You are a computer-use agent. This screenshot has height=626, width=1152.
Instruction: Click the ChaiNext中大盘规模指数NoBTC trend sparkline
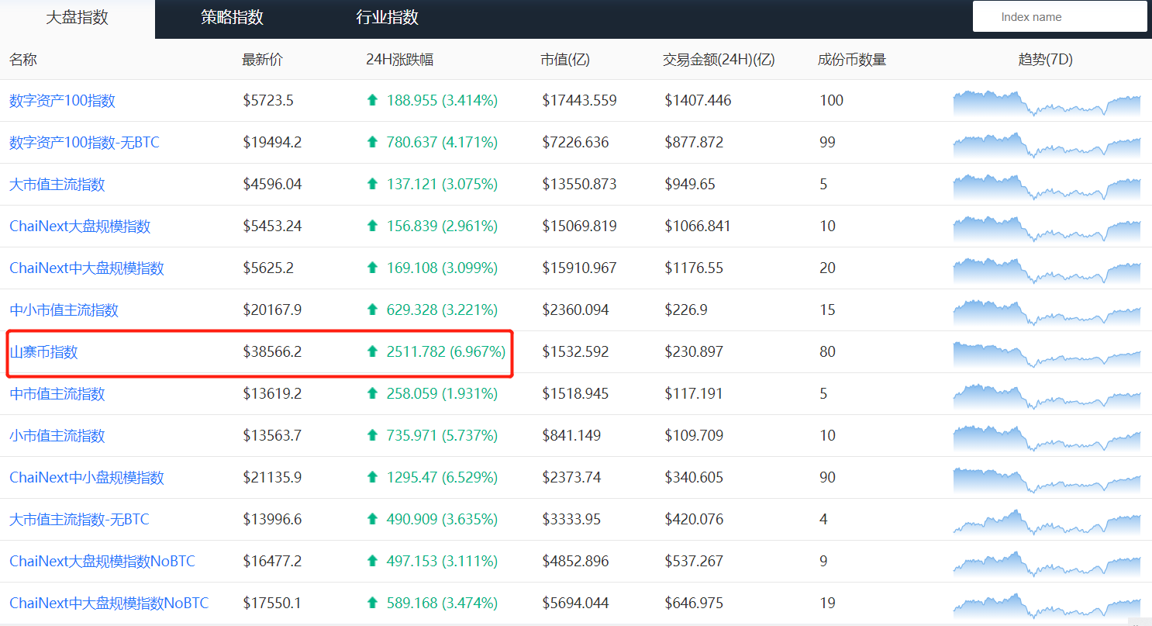point(1047,605)
